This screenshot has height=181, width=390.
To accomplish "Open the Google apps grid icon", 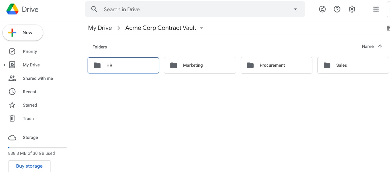I will coord(376,9).
